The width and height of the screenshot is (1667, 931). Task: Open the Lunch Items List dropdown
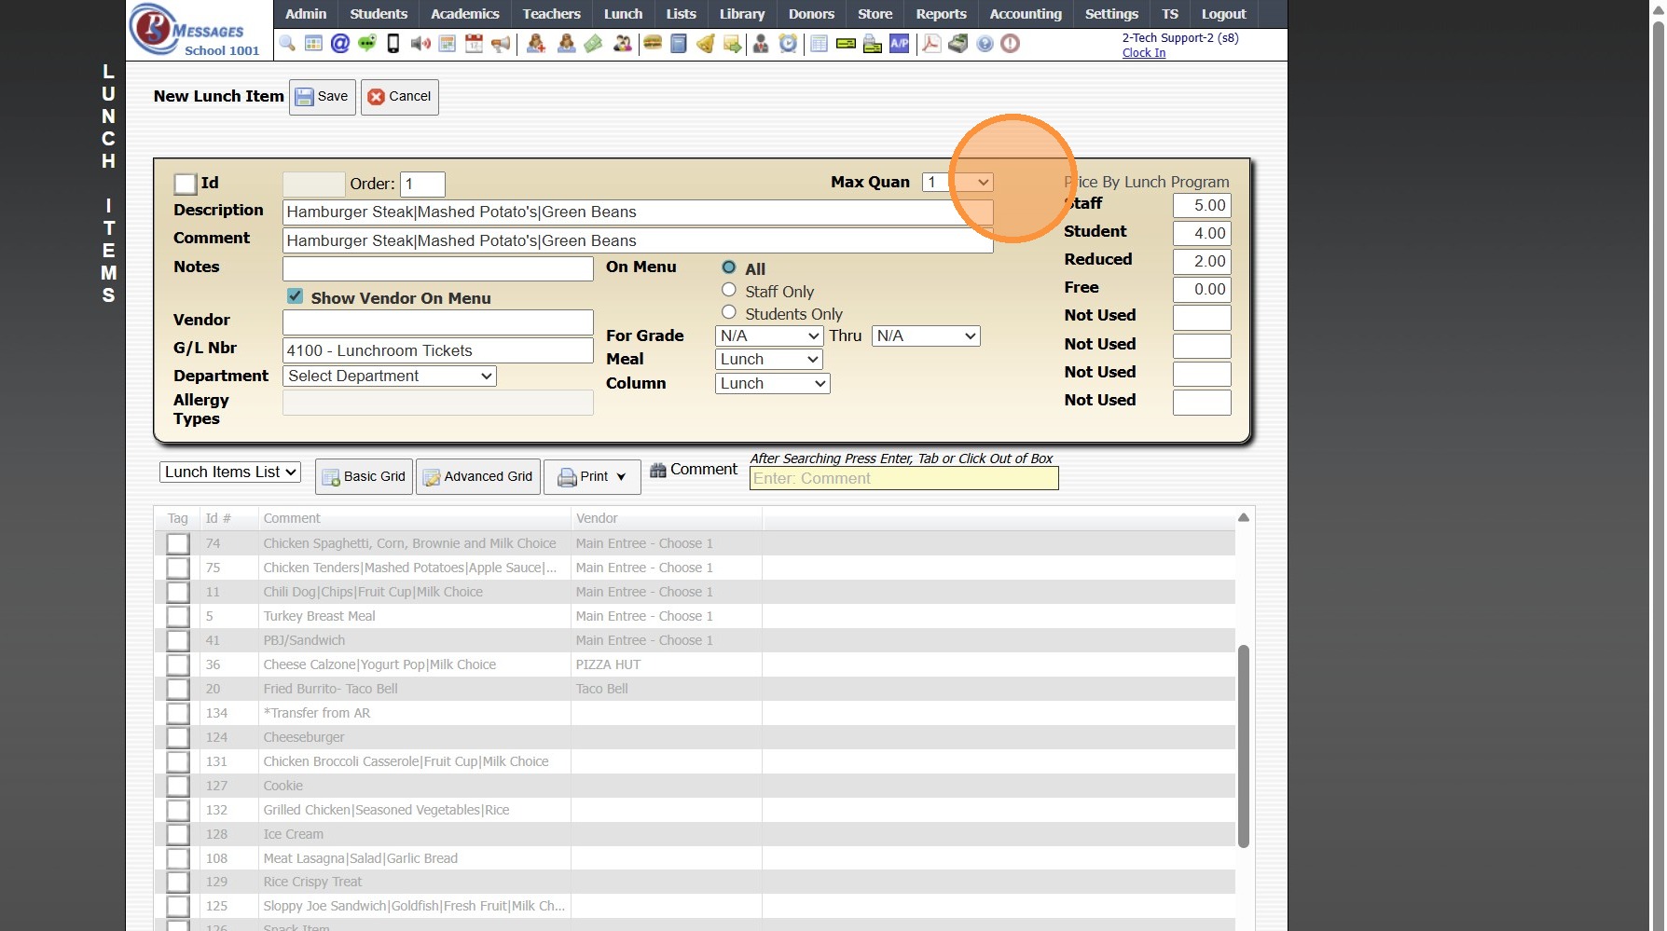coord(229,472)
